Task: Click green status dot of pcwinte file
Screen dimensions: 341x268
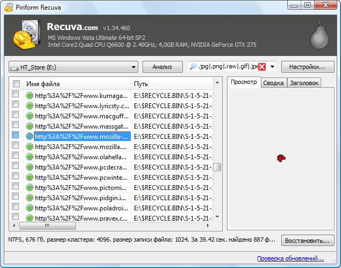Action: point(30,177)
